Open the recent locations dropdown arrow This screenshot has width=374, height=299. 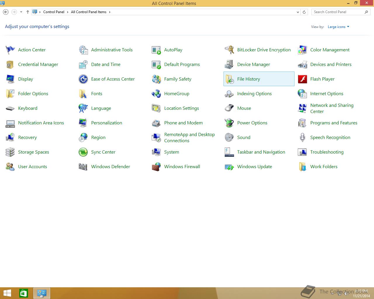pyautogui.click(x=21, y=12)
